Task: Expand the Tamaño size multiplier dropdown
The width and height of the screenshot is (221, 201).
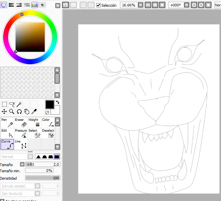Action: (22, 164)
